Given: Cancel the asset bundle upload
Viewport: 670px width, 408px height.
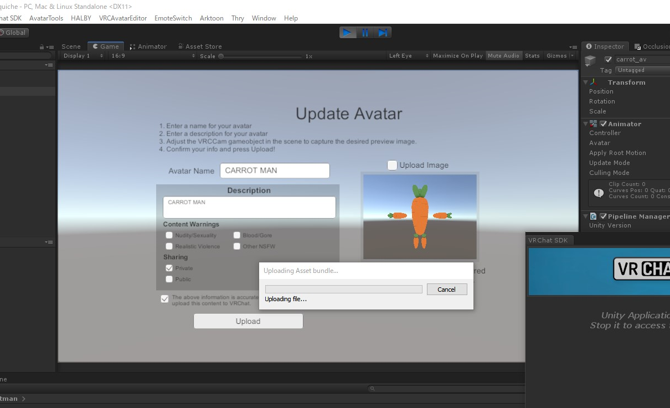Looking at the screenshot, I should (x=446, y=290).
